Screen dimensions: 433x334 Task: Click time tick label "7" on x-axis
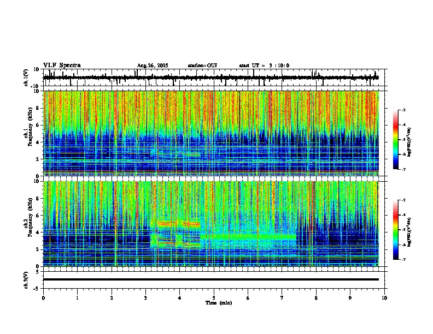[x=282, y=298]
